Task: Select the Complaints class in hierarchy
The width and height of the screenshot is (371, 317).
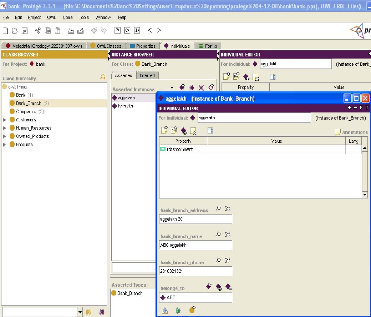Action: (x=26, y=111)
